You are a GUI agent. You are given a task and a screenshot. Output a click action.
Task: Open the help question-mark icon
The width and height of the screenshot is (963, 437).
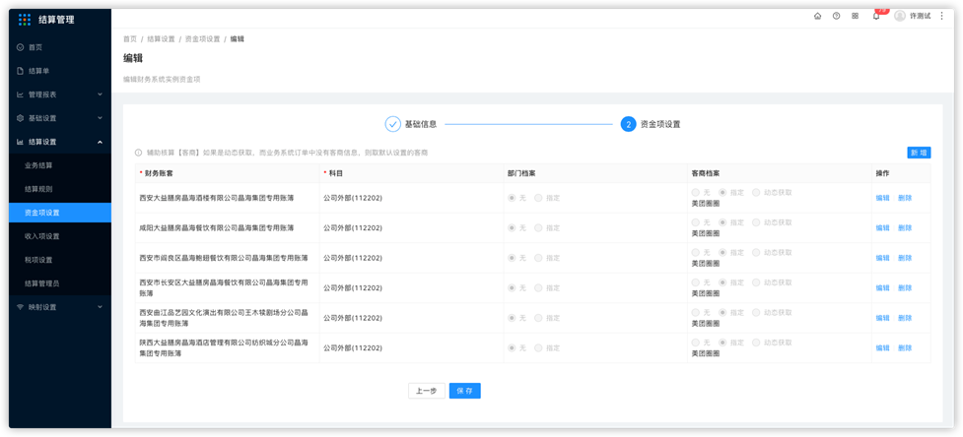[x=836, y=16]
